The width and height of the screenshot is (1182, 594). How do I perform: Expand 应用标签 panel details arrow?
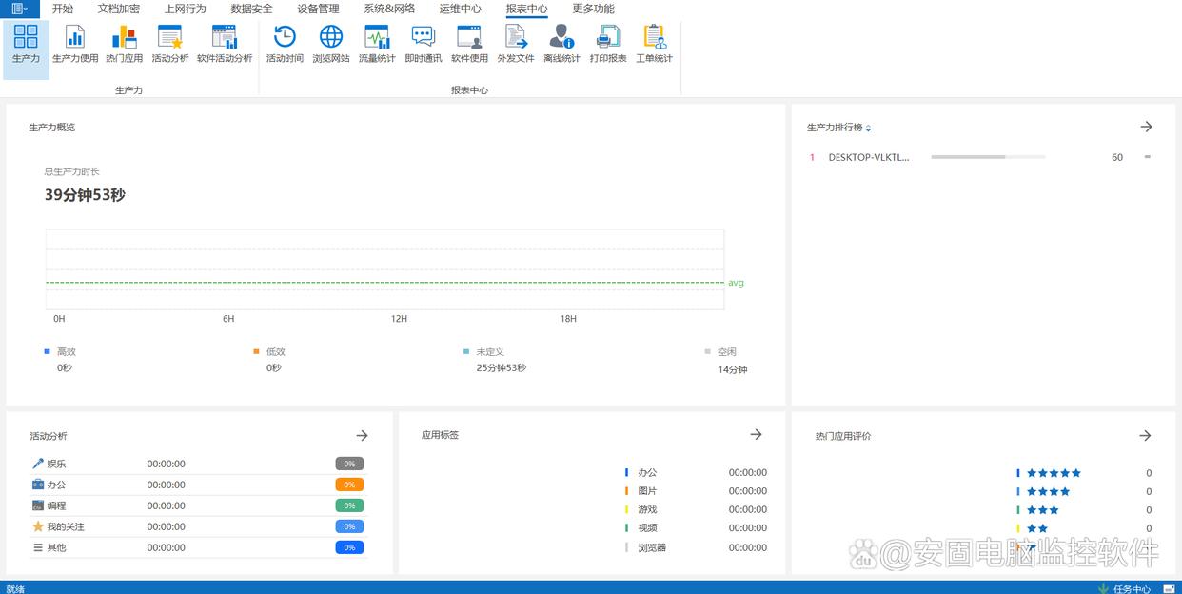pos(756,434)
